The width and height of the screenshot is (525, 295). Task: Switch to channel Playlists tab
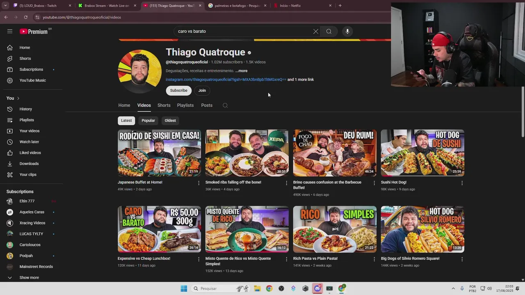pyautogui.click(x=185, y=105)
